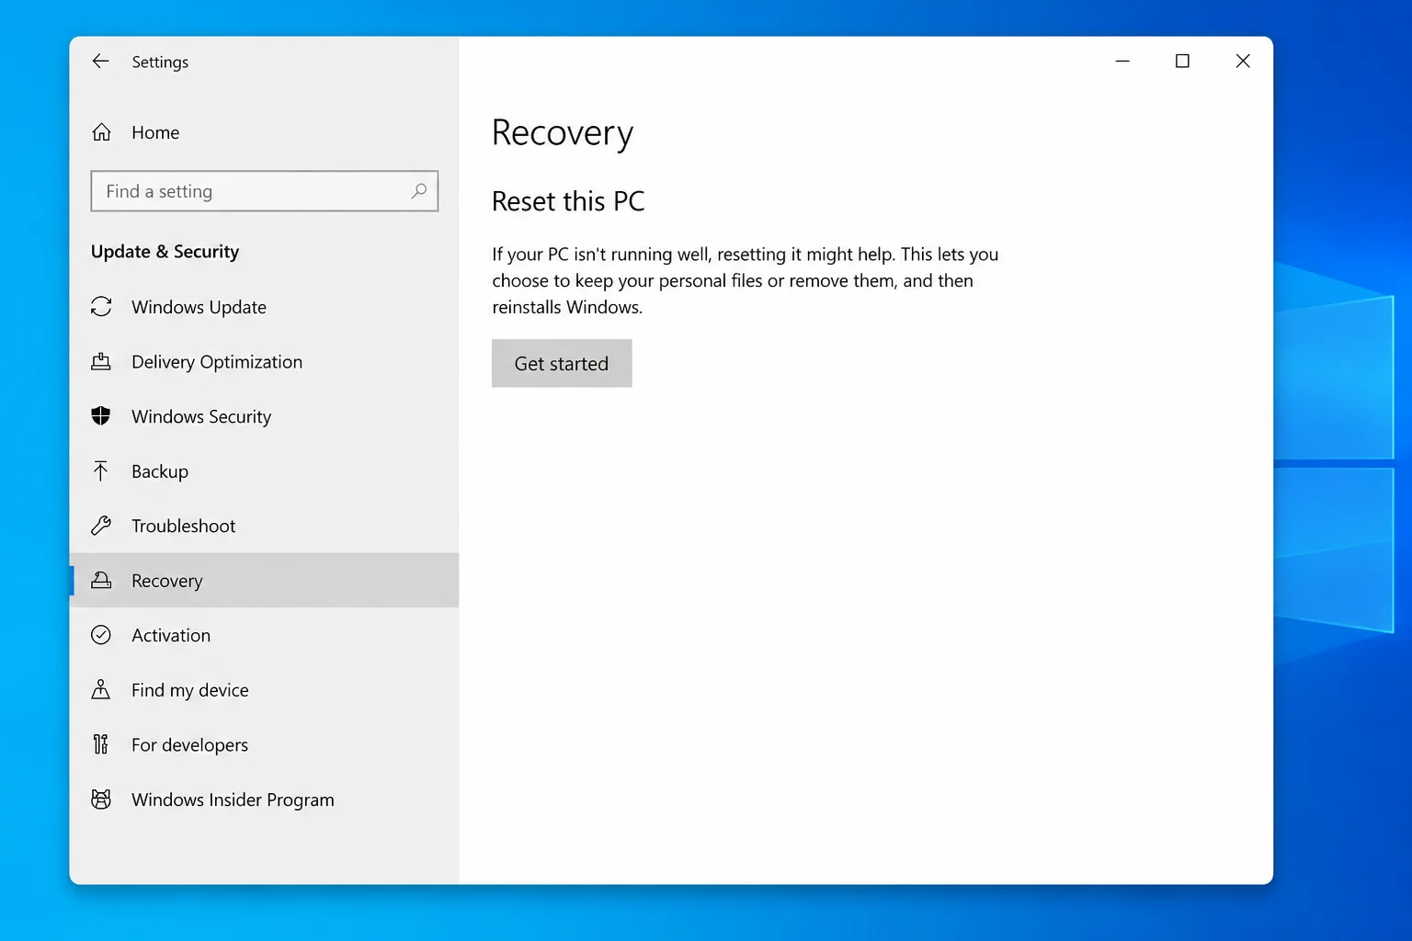This screenshot has width=1412, height=941.
Task: Open the Home label in sidebar
Action: [155, 132]
